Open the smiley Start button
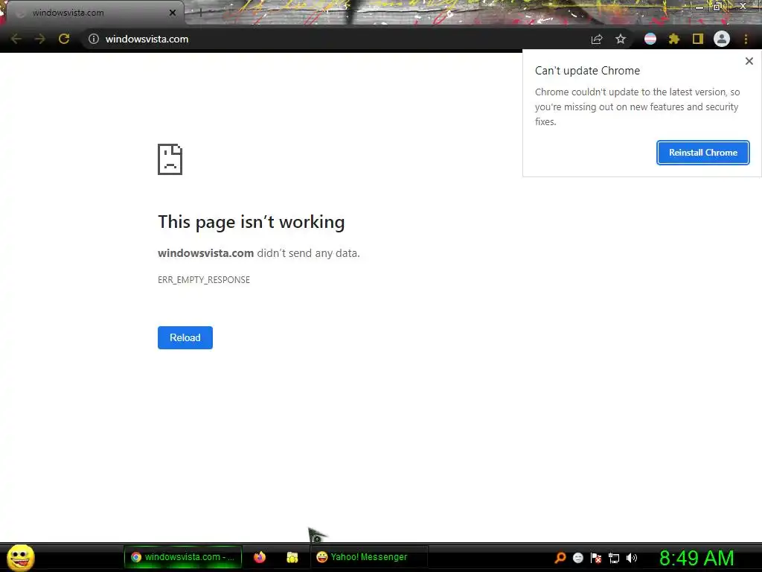 (20, 557)
